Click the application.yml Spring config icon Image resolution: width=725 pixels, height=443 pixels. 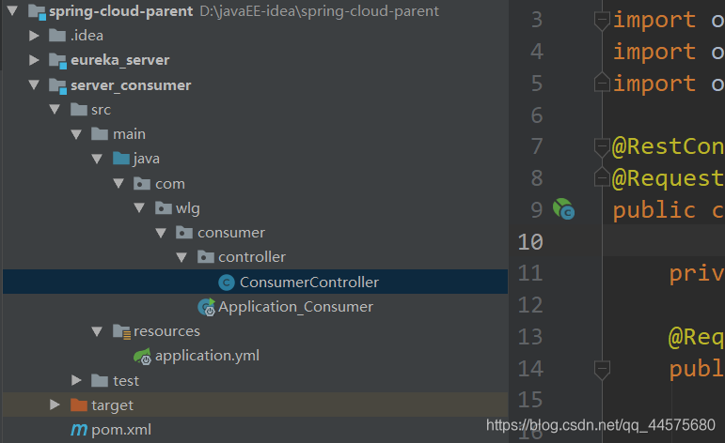click(x=142, y=356)
